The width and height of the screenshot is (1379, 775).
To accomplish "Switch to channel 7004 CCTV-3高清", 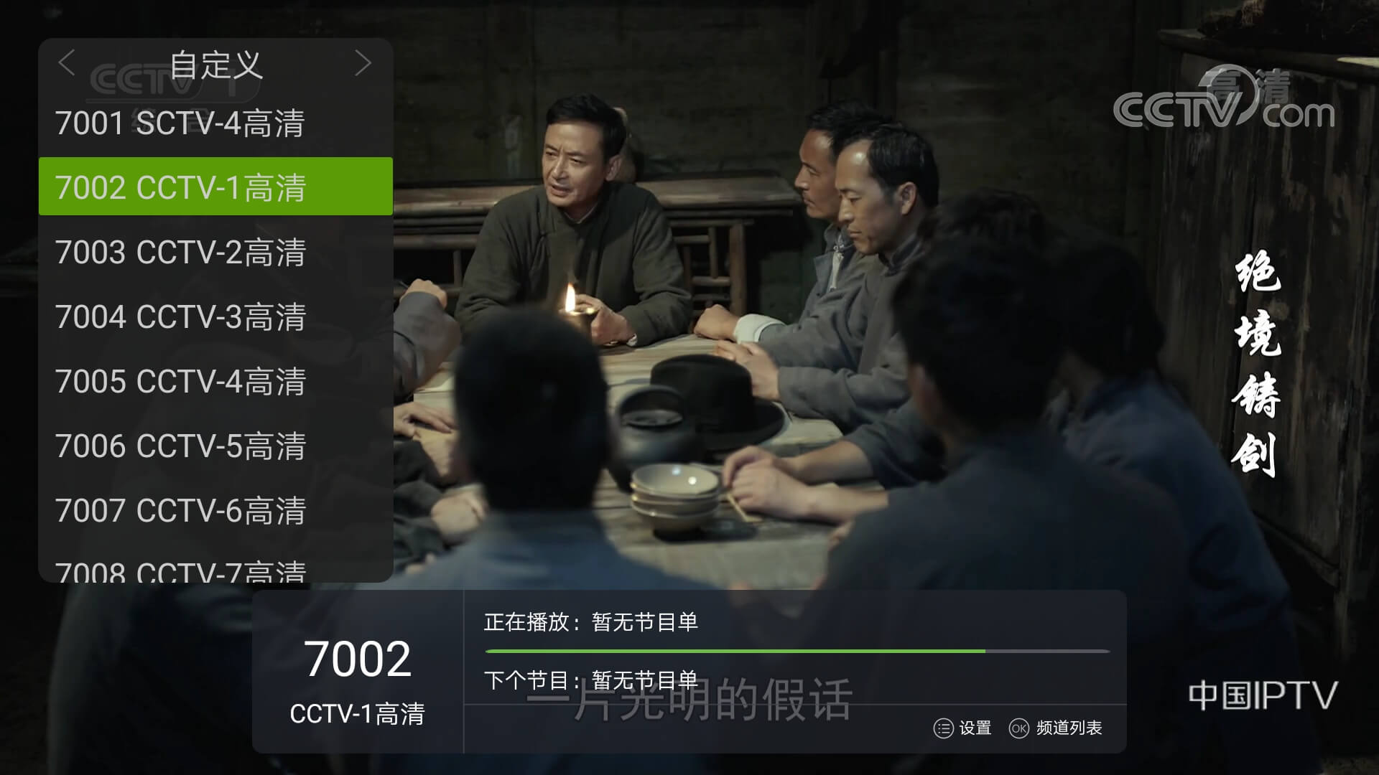I will pyautogui.click(x=215, y=317).
